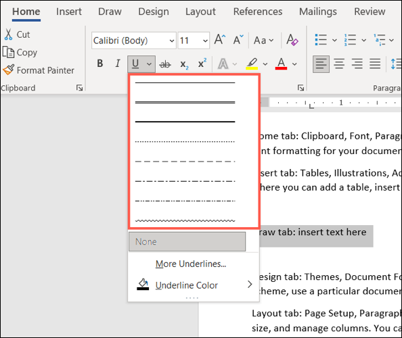The image size is (402, 338).
Task: Toggle align left
Action: click(321, 64)
